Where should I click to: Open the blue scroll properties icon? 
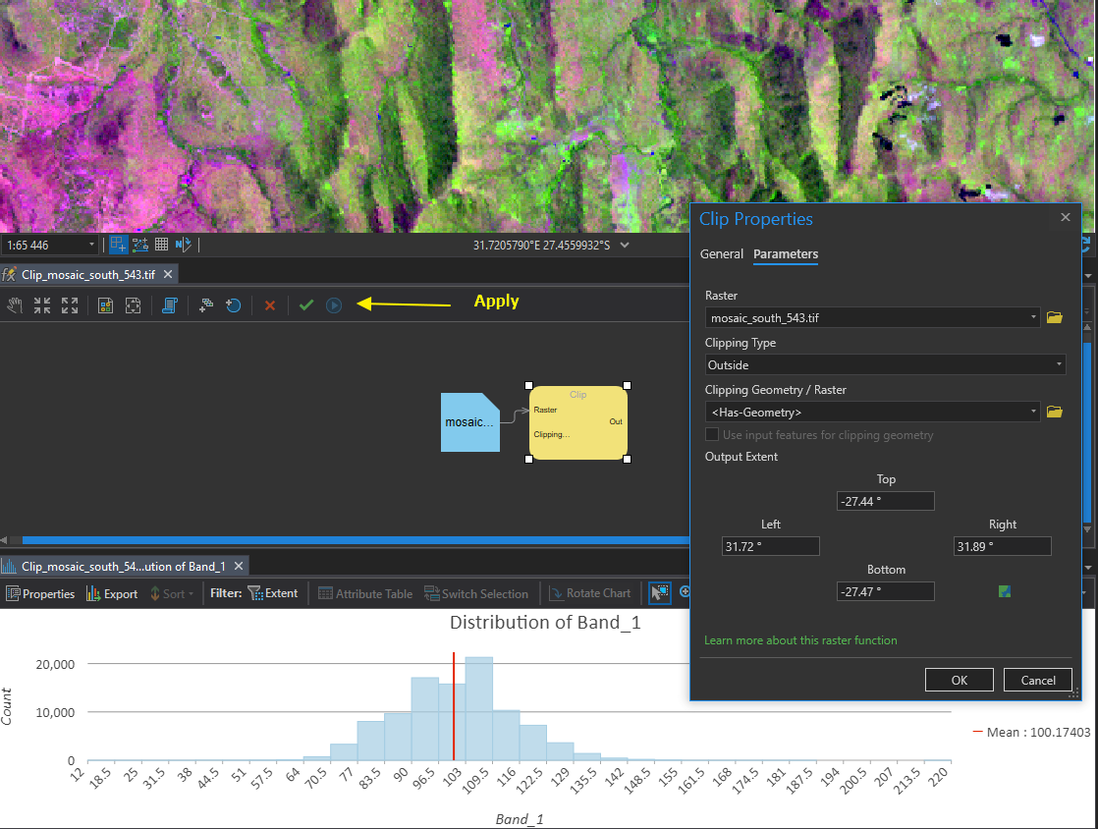coord(170,305)
